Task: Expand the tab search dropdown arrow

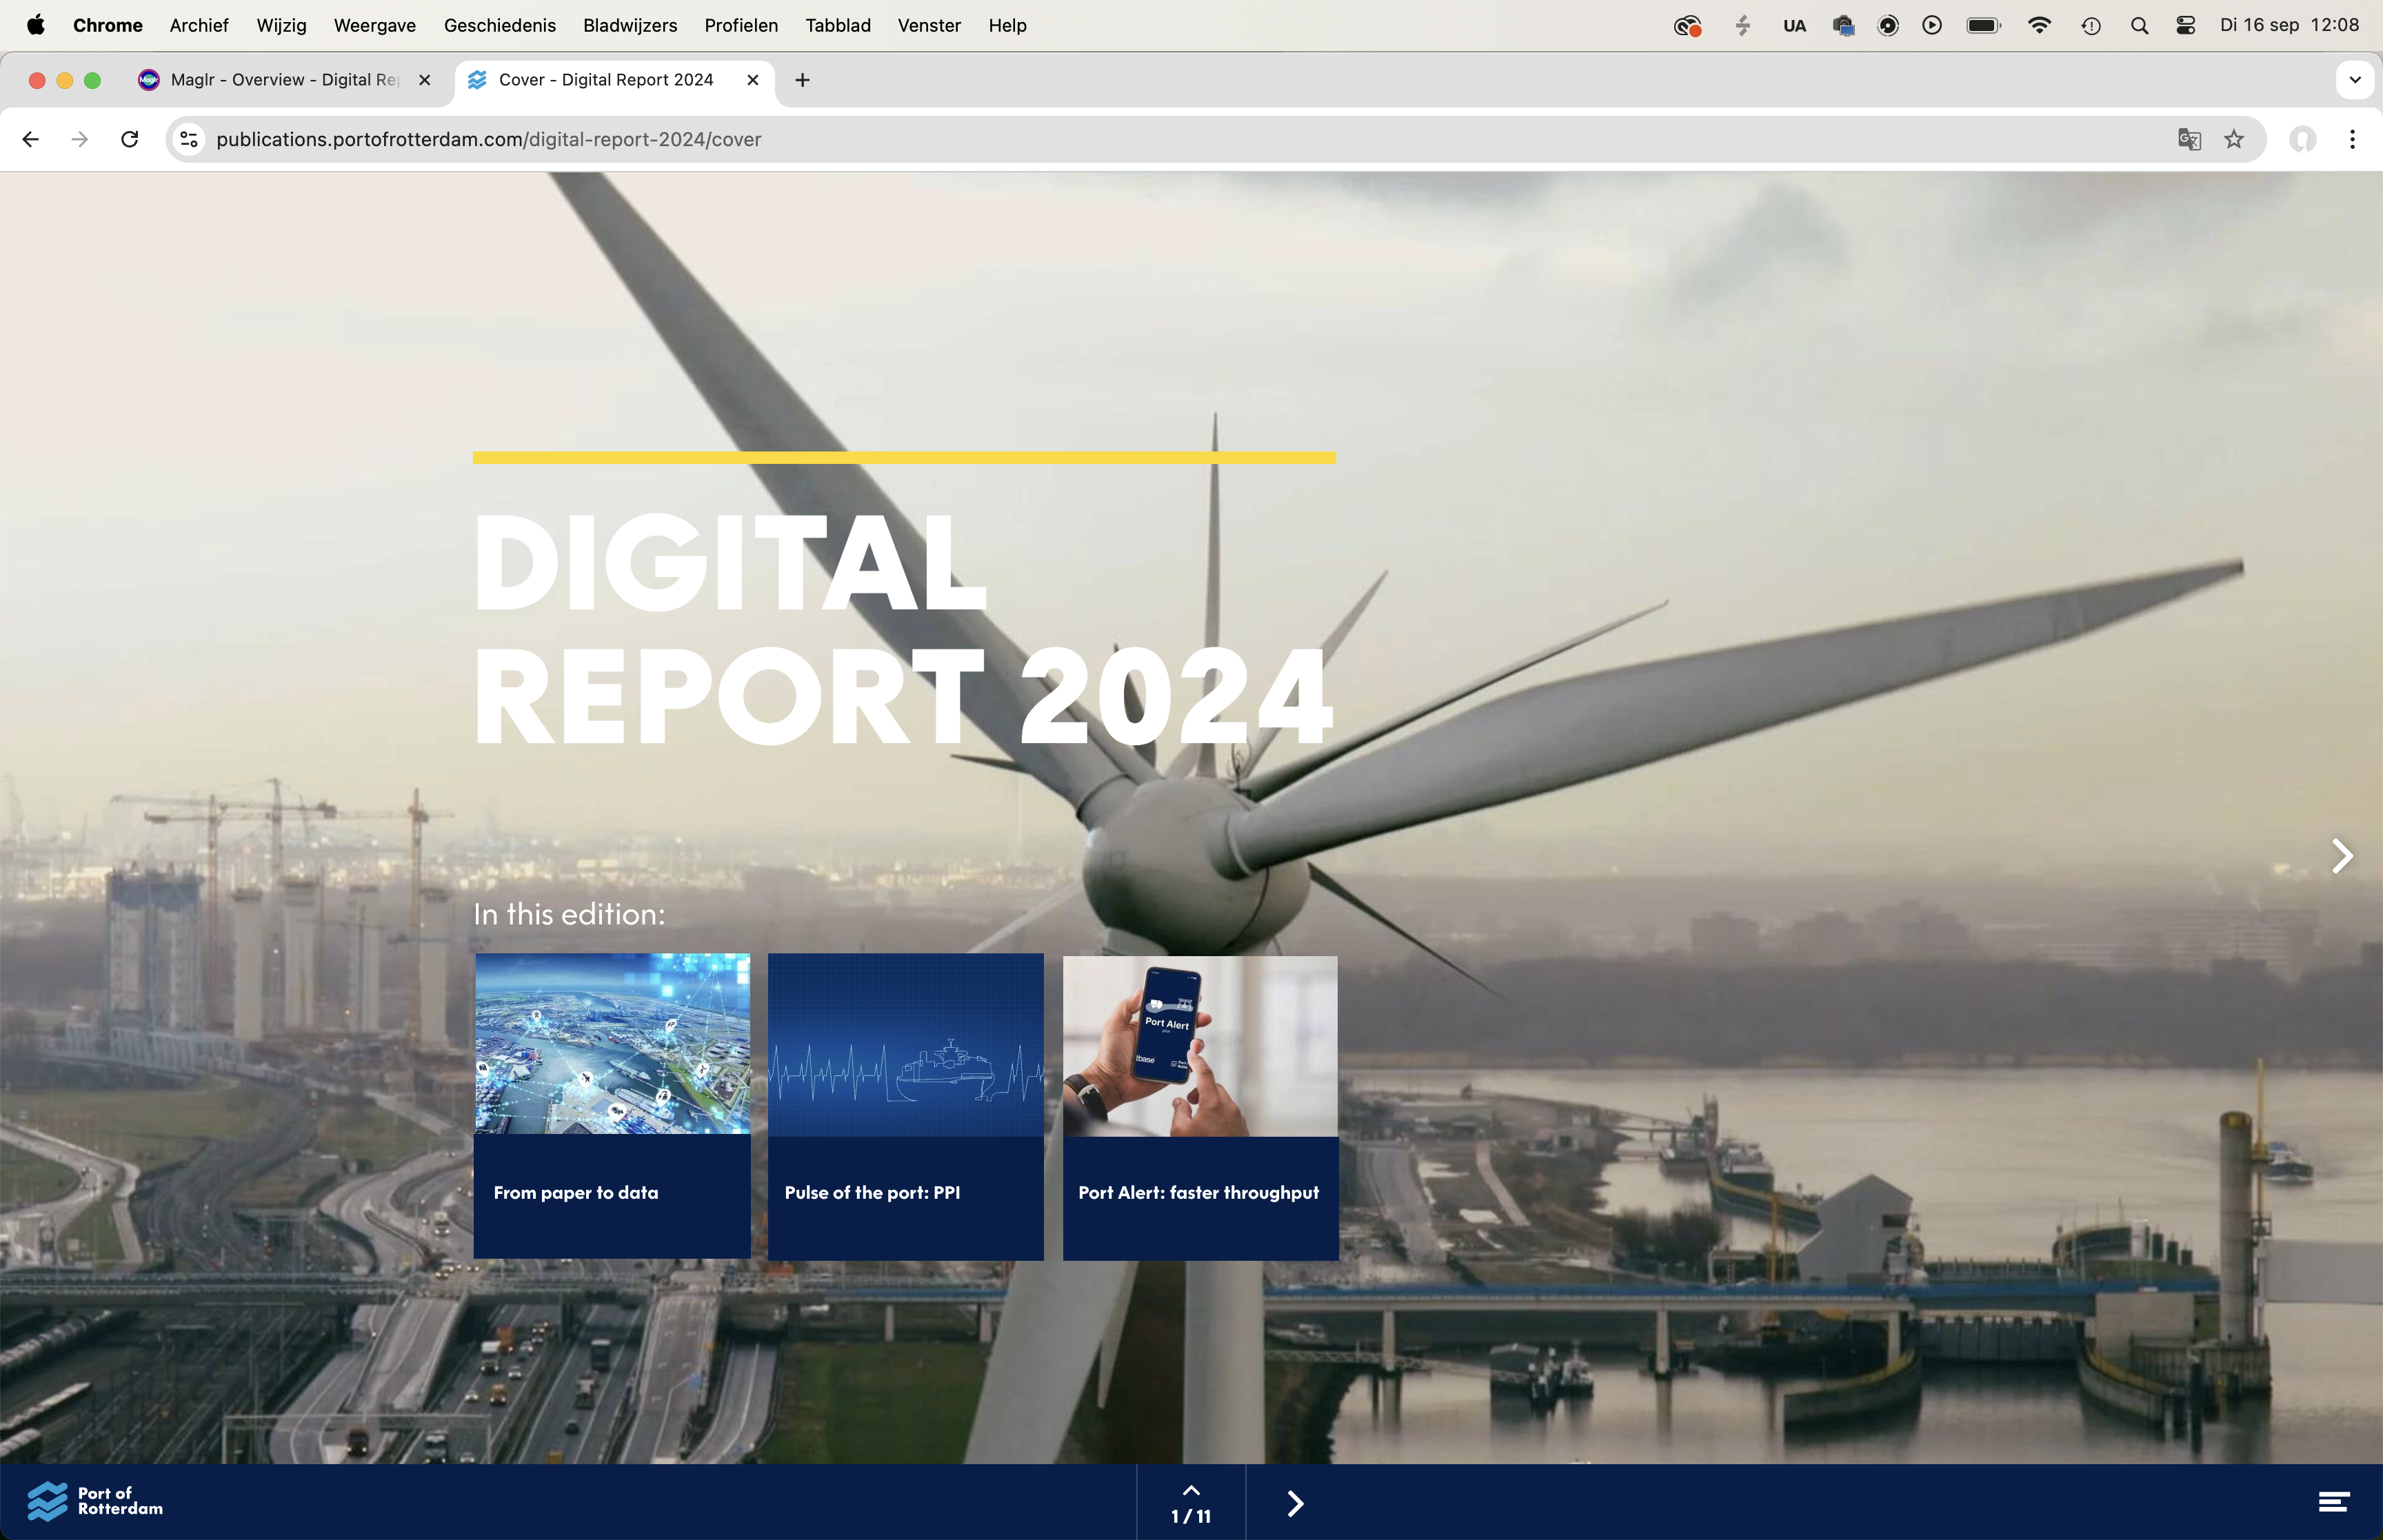Action: click(x=2355, y=80)
